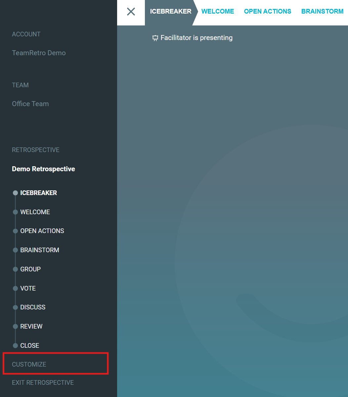Image resolution: width=348 pixels, height=397 pixels.
Task: Switch to the BRAINSTORM tab in top bar
Action: (x=322, y=11)
